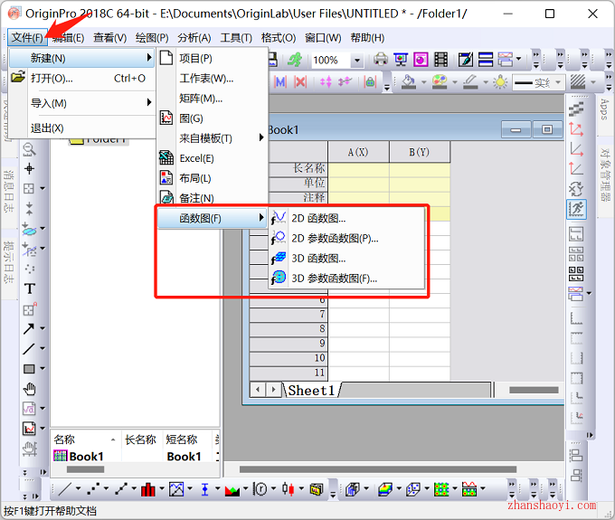
Task: Toggle the highlighted running-figure button on right toolbar
Action: click(577, 210)
